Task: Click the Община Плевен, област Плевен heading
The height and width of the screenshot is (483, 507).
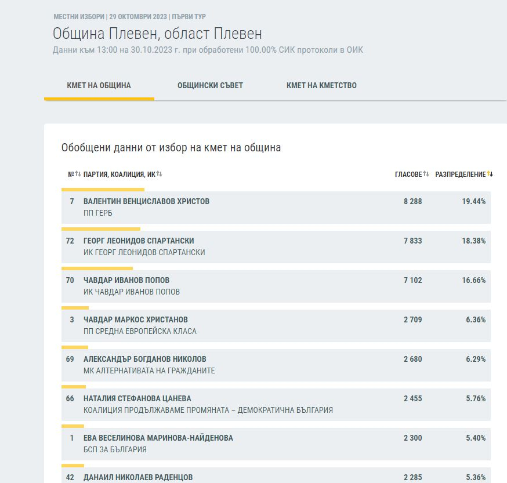Action: (157, 34)
